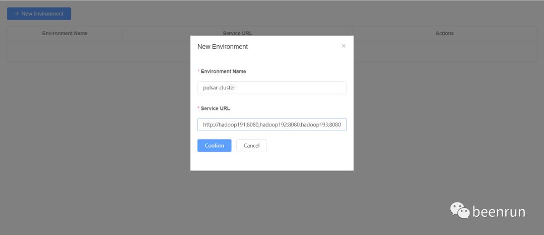Click the blue New Environment button label

point(42,14)
